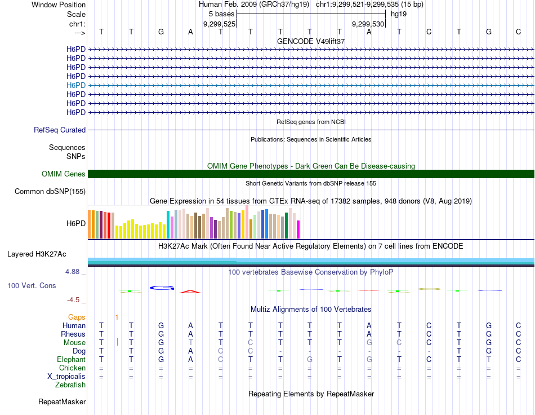Click the OMIM Genes label
535x415 pixels.
pyautogui.click(x=63, y=174)
